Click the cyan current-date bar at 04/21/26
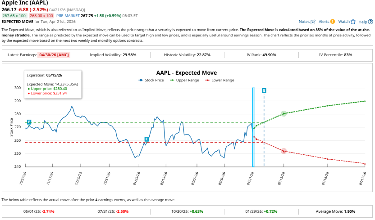This screenshot has height=220, width=375. pyautogui.click(x=253, y=127)
